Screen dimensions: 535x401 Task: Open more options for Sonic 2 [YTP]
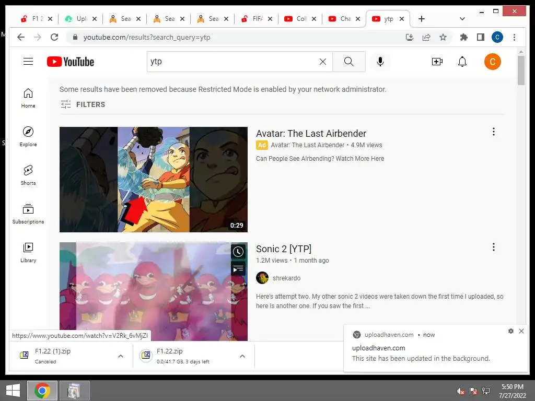(x=493, y=247)
